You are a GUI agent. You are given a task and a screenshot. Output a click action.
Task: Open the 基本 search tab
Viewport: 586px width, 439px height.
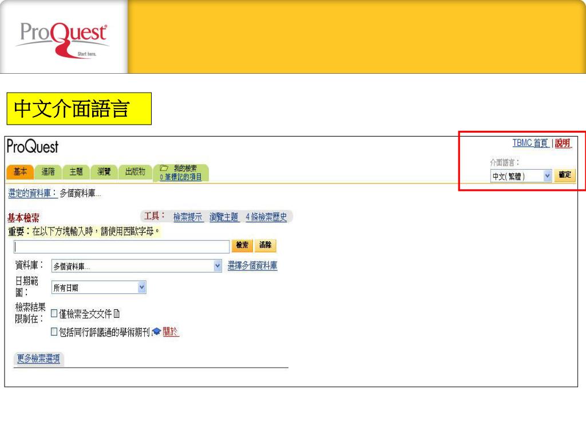20,171
